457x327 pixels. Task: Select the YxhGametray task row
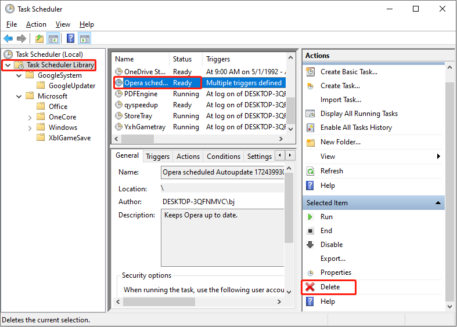200,127
